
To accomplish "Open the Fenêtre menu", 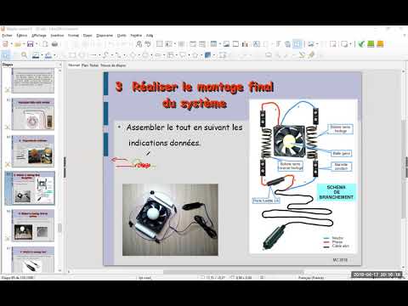I will coord(136,36).
